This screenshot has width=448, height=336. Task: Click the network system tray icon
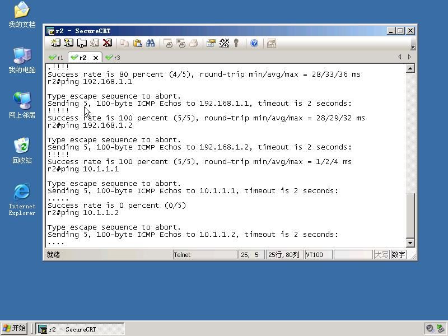click(x=440, y=328)
